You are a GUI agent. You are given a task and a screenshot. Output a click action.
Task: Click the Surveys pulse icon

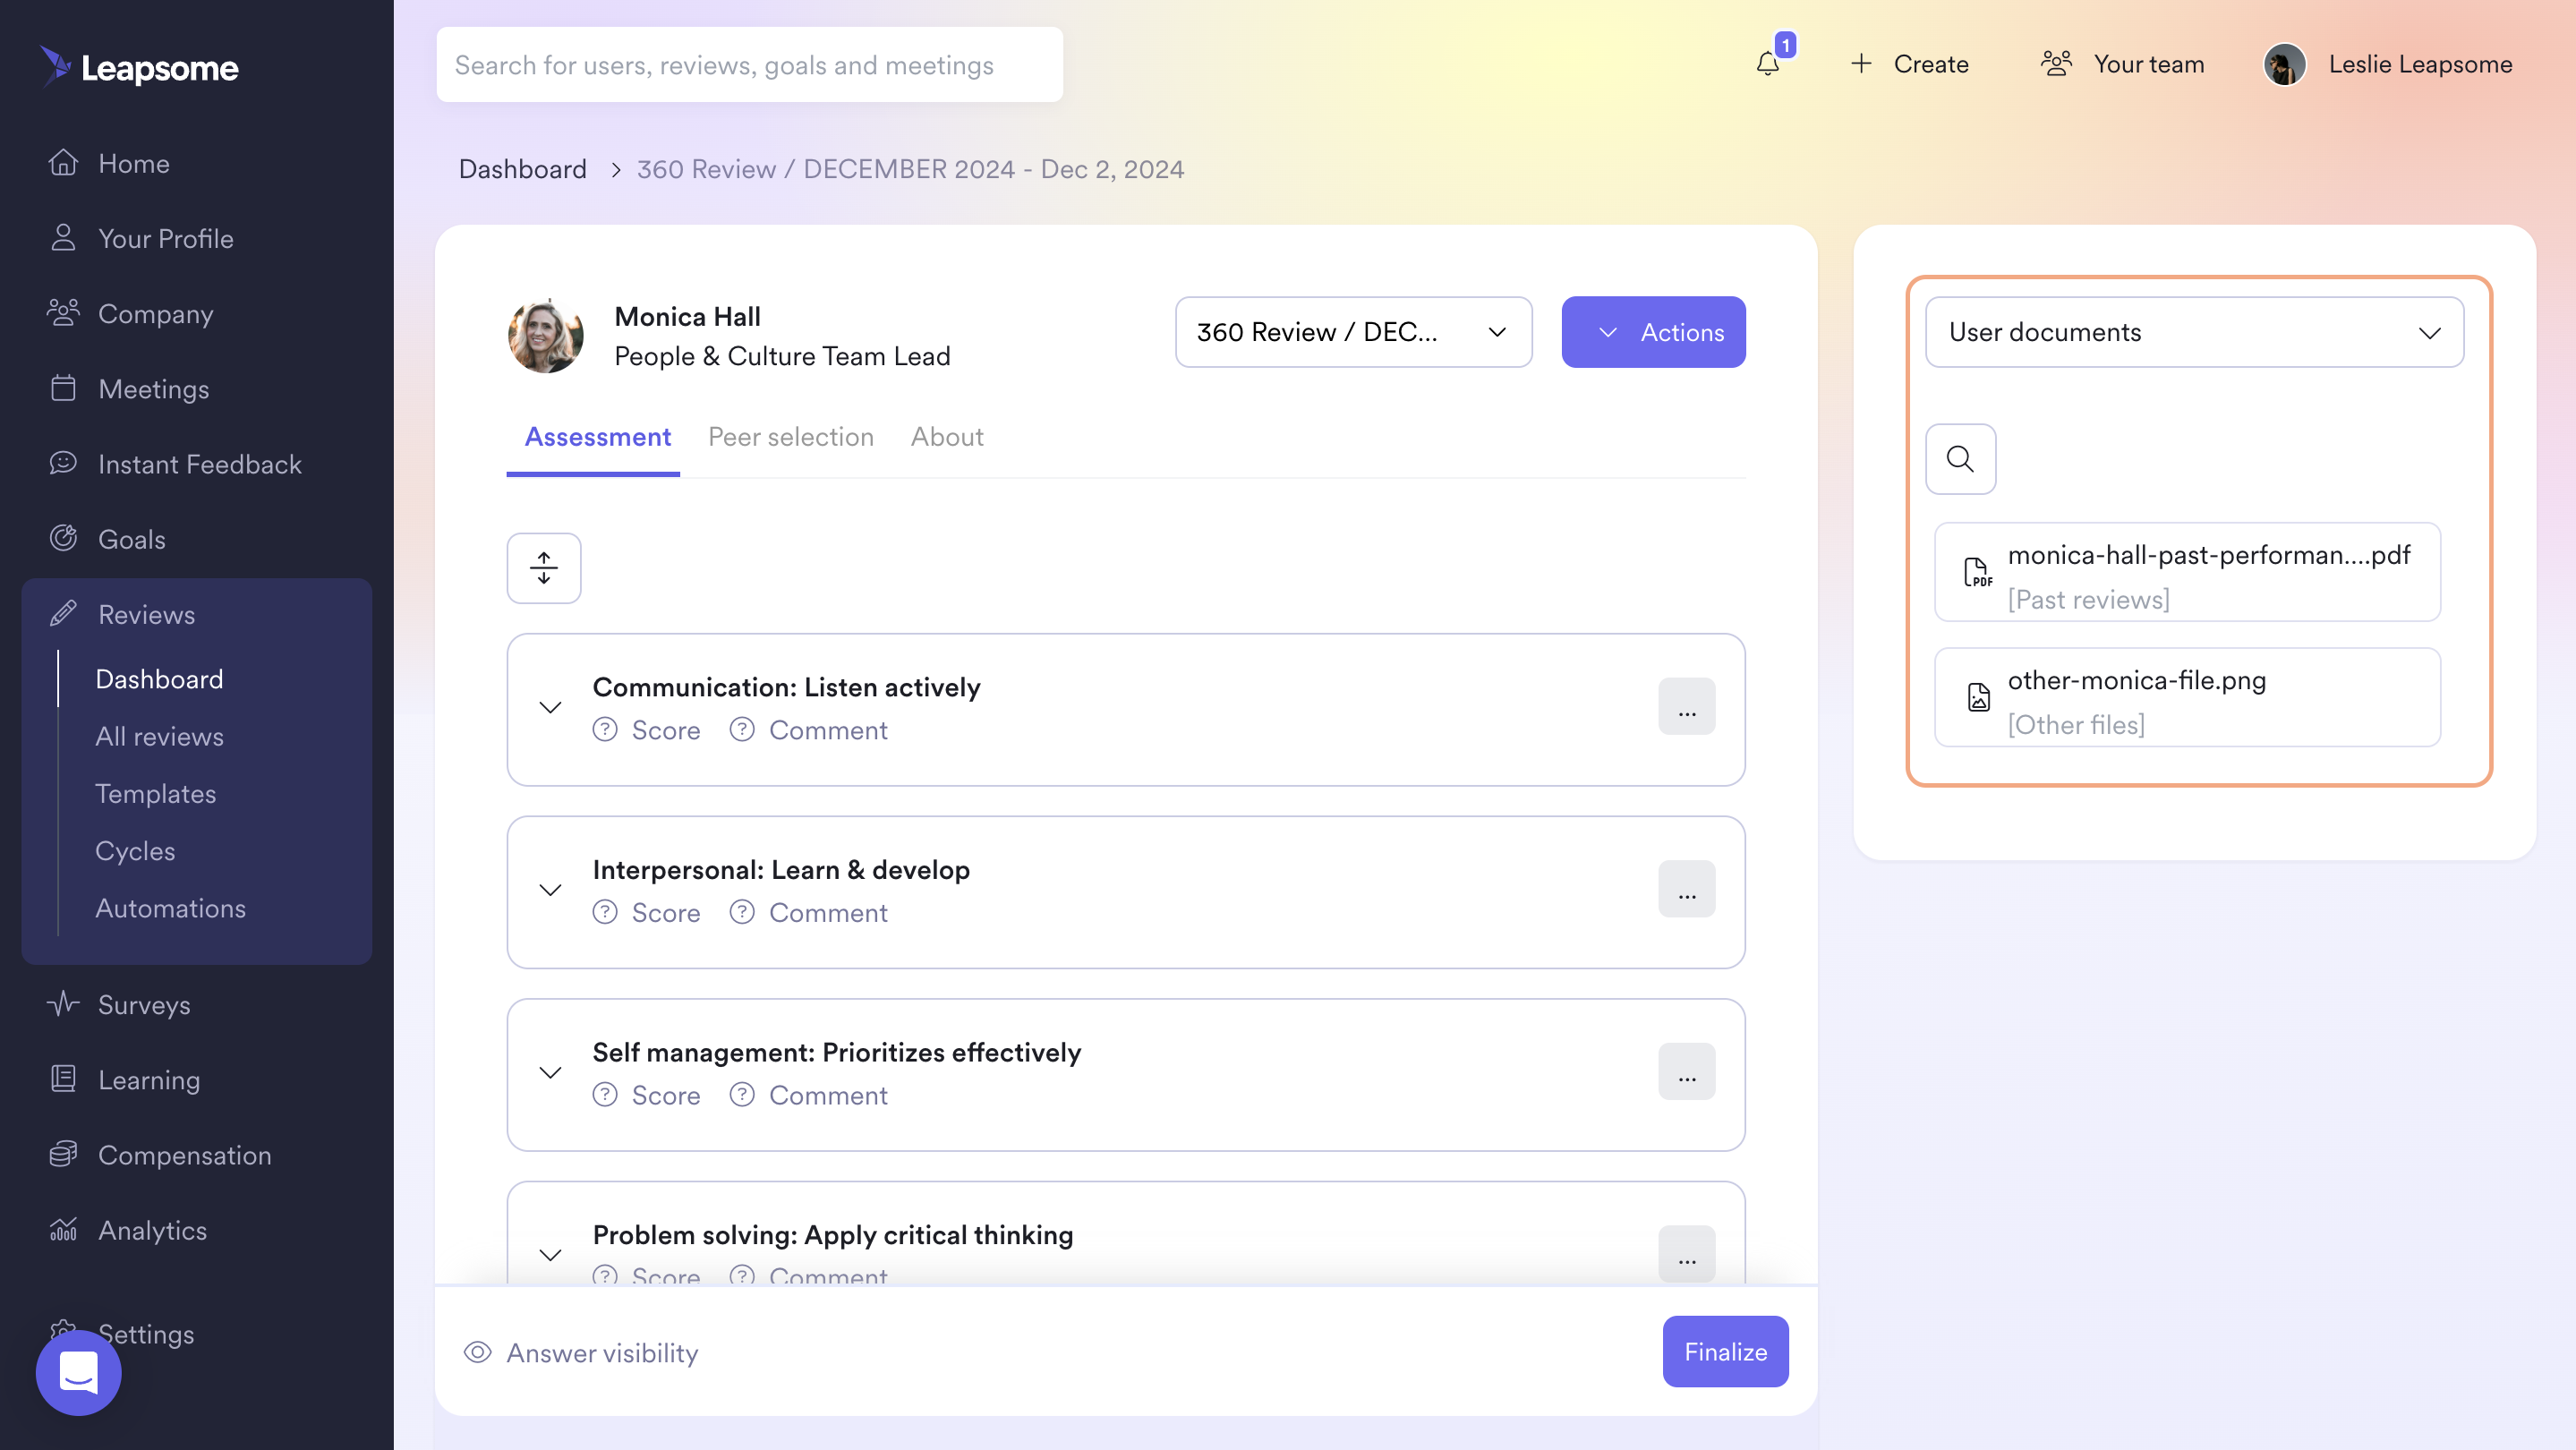(63, 1003)
